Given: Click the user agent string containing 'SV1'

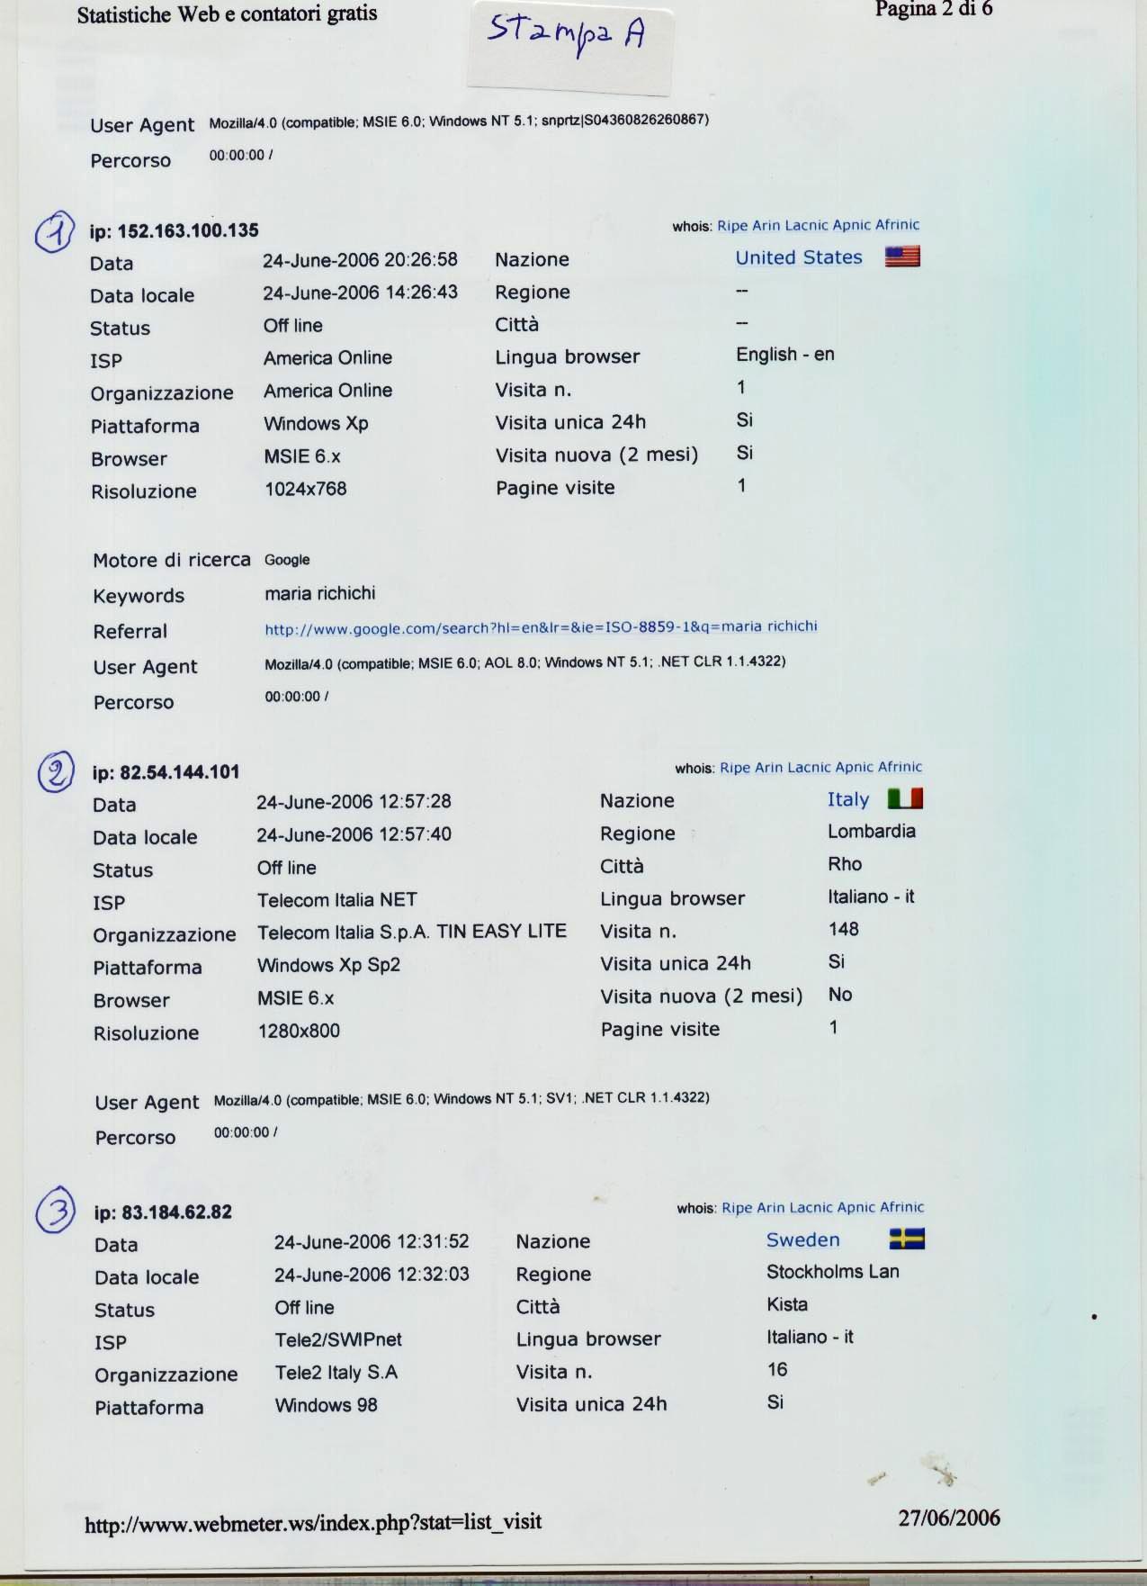Looking at the screenshot, I should (461, 1099).
